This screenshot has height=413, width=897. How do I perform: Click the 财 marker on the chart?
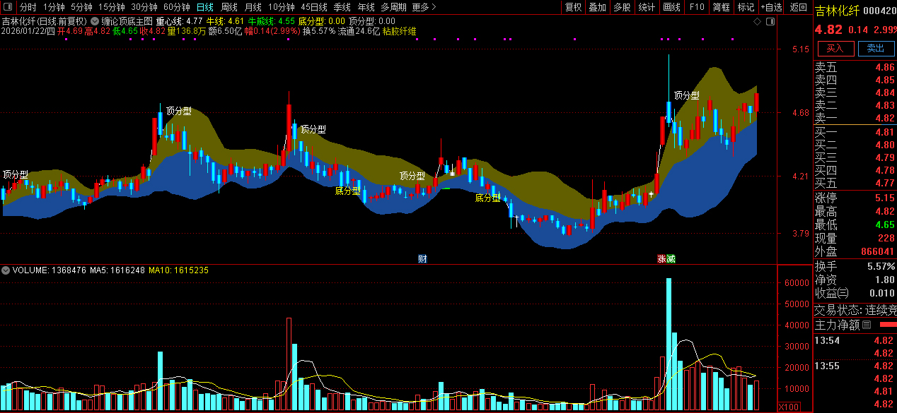(422, 259)
